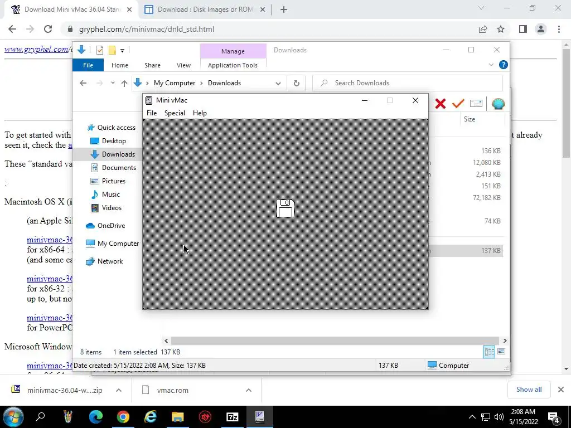
Task: Open File Explorer from the taskbar
Action: (178, 417)
